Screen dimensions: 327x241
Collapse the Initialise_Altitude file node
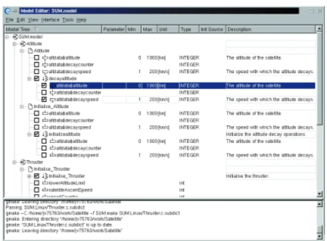pos(22,106)
